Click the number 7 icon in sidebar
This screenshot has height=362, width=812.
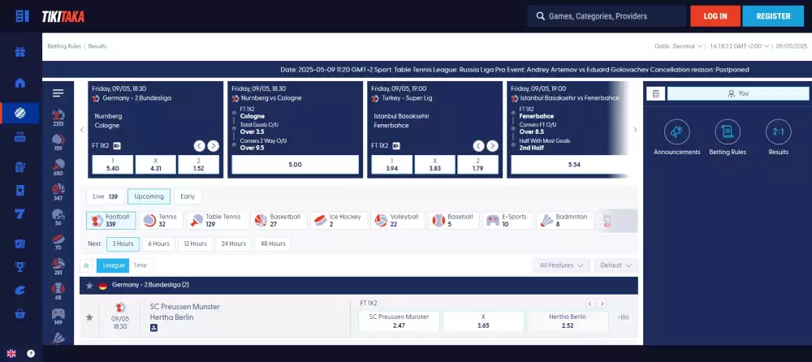pos(20,213)
